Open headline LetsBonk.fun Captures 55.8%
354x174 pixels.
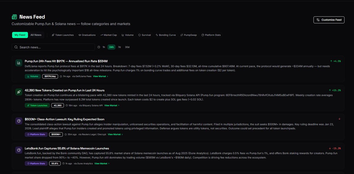[x=67, y=148]
